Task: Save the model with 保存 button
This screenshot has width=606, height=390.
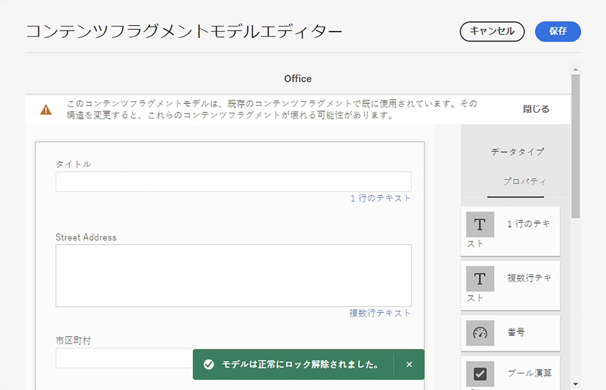Action: click(557, 31)
